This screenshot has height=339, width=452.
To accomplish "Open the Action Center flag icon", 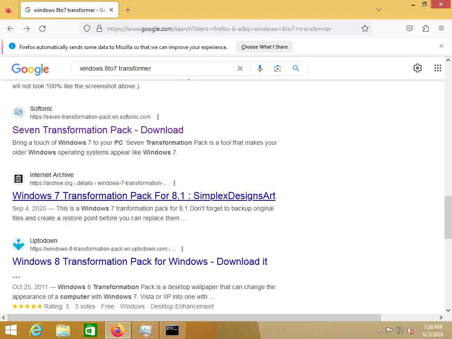I will point(389,330).
